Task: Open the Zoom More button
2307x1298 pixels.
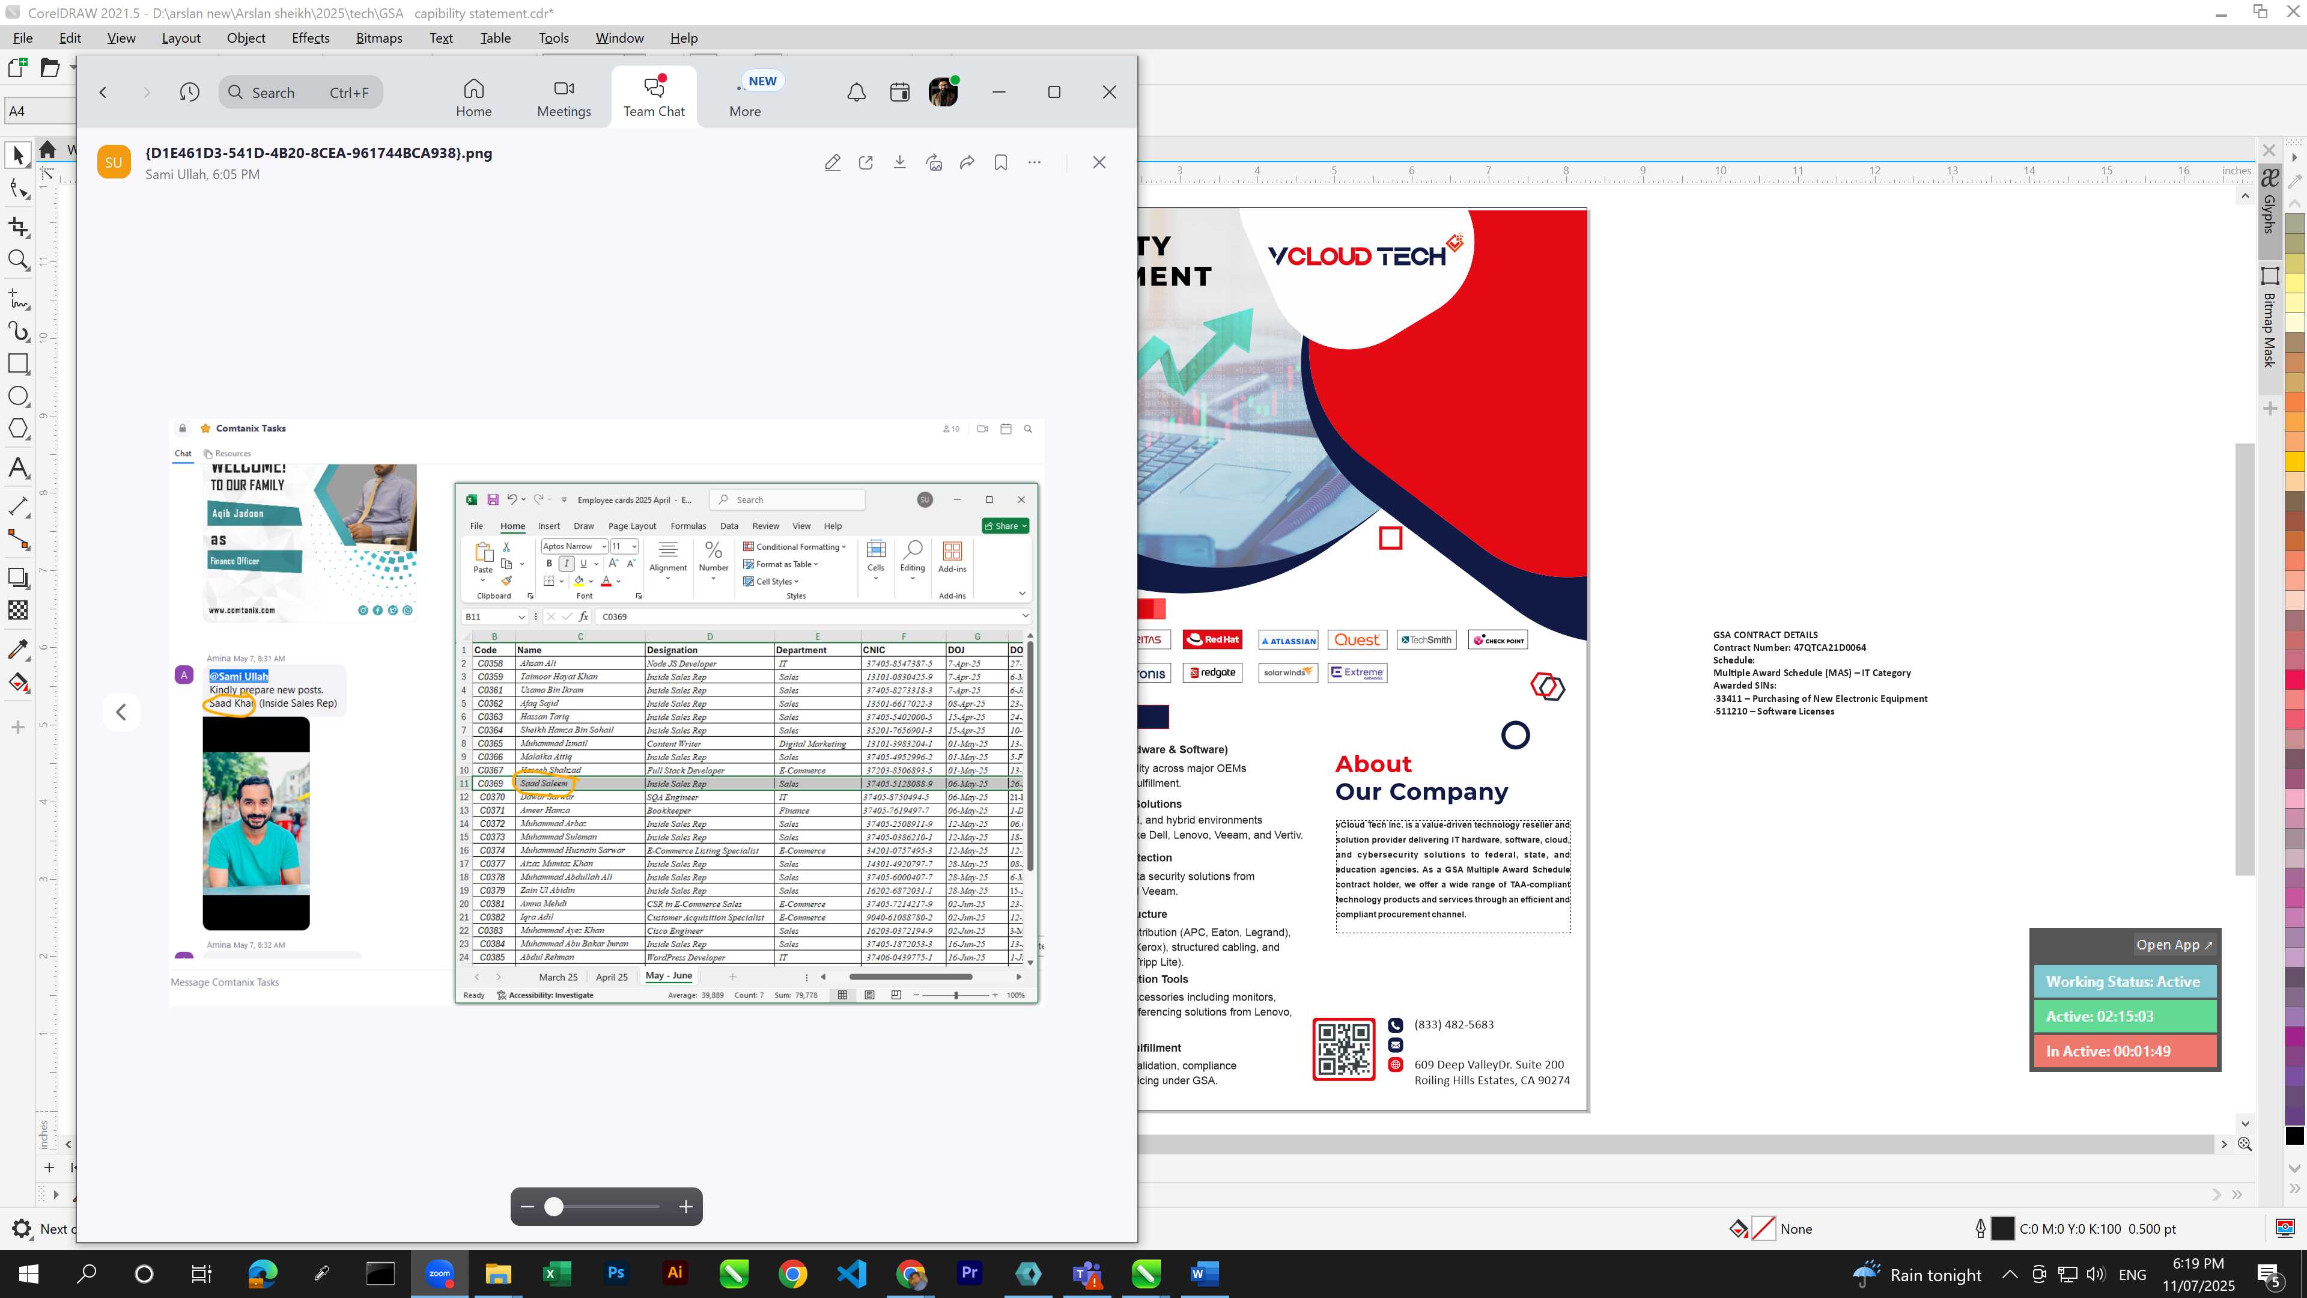Action: pos(744,97)
